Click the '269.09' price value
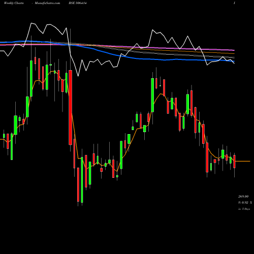The width and height of the screenshot is (254, 254). pos(243,197)
